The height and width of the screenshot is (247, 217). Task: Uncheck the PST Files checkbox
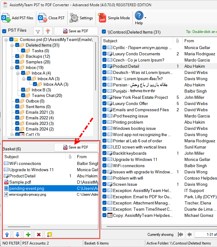click(4, 31)
